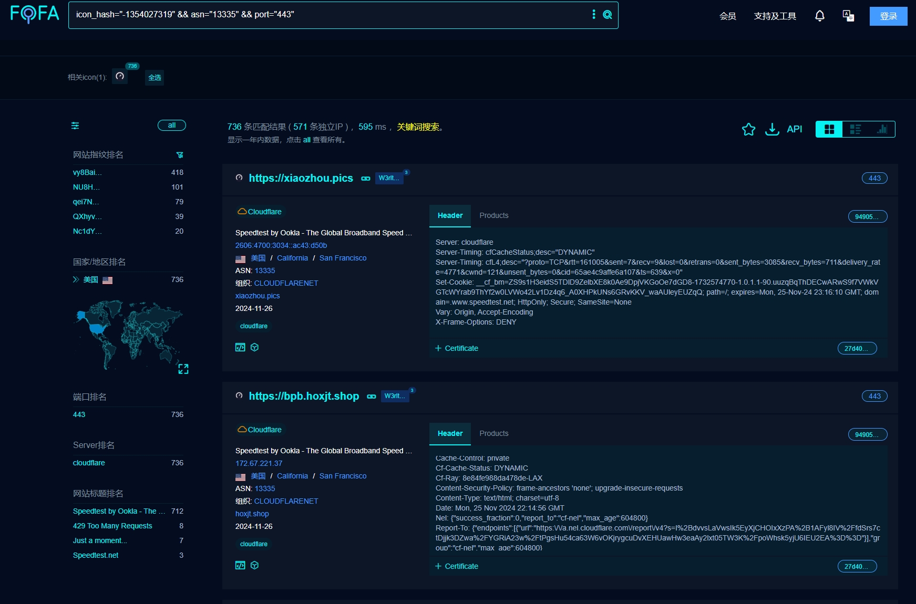Screen dimensions: 916x604
Task: Open the search options three-dot menu
Action: click(x=594, y=15)
